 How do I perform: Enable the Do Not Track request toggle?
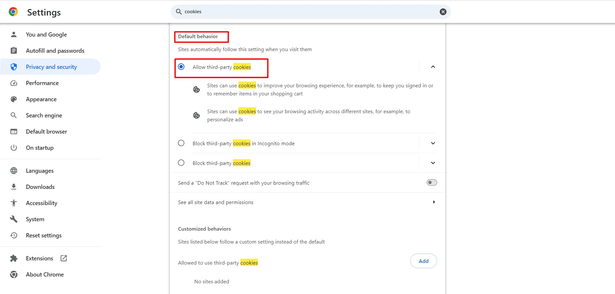tap(431, 182)
